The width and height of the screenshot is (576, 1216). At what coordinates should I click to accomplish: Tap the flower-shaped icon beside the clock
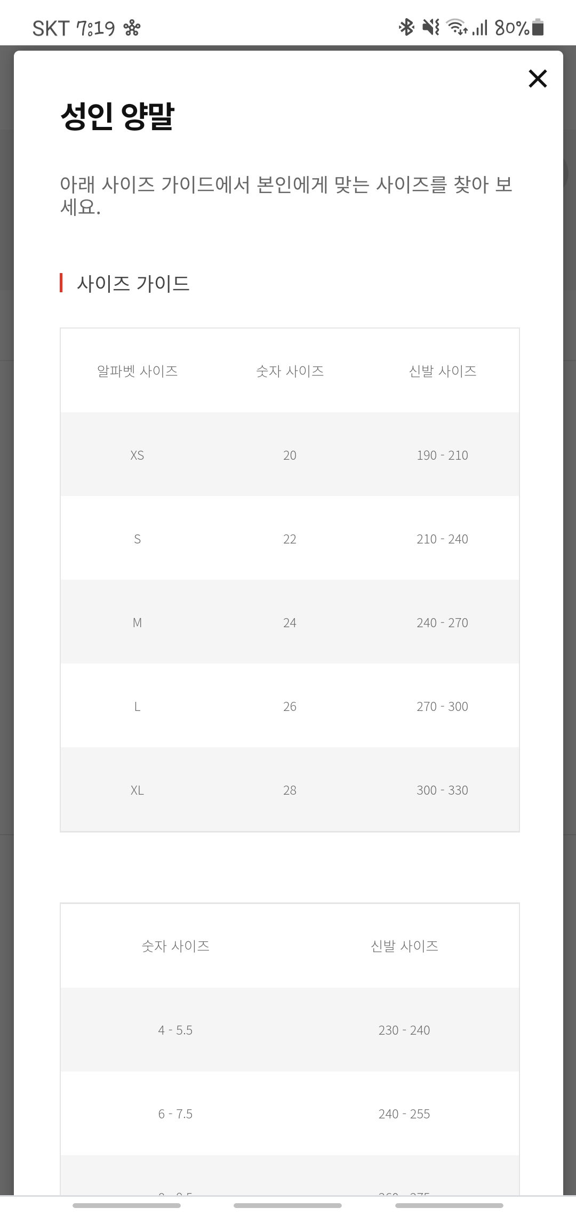tap(132, 28)
